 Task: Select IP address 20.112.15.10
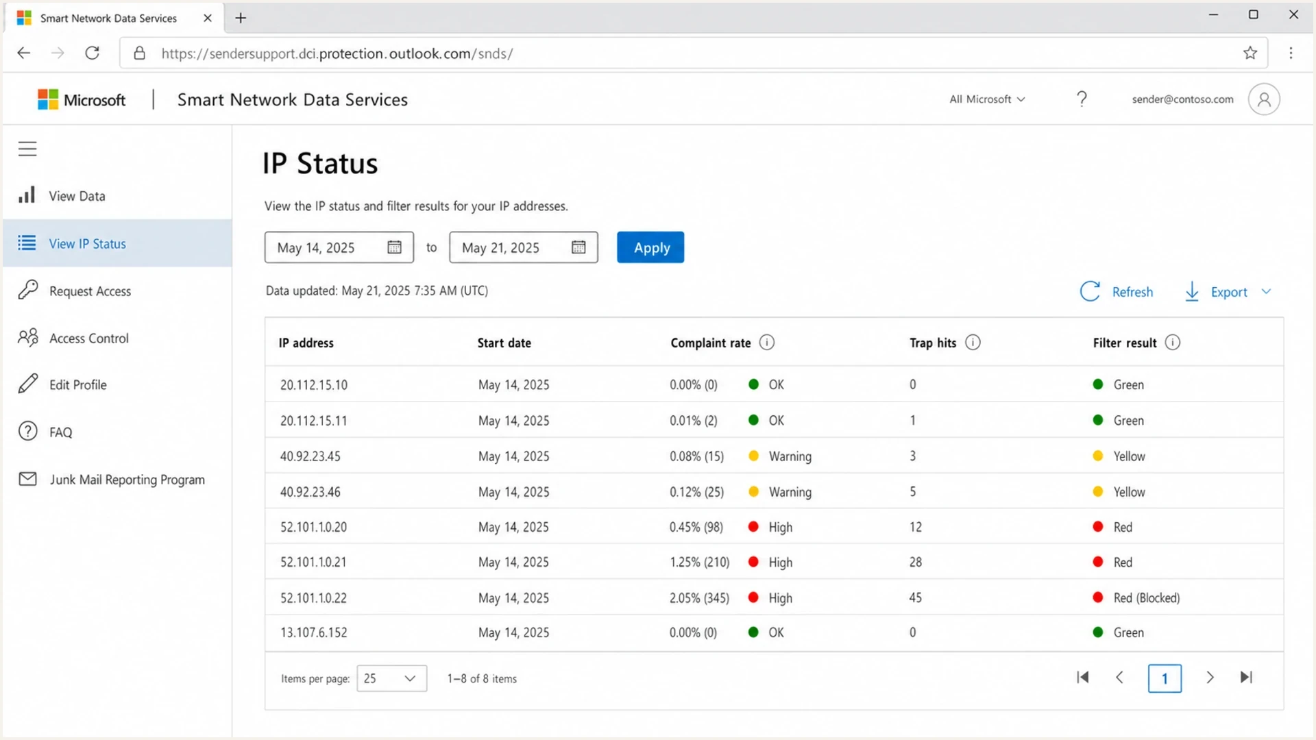(x=314, y=384)
